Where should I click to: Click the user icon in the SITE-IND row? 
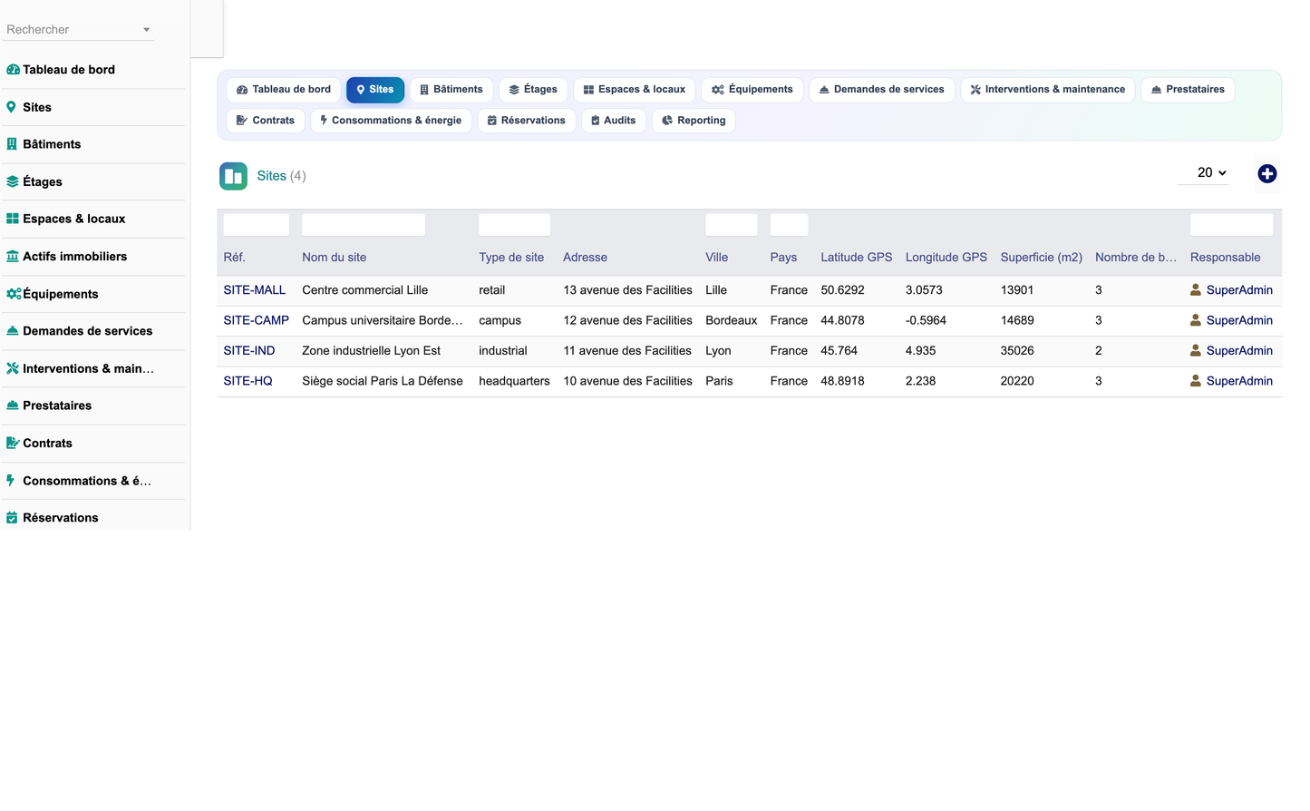pyautogui.click(x=1196, y=350)
